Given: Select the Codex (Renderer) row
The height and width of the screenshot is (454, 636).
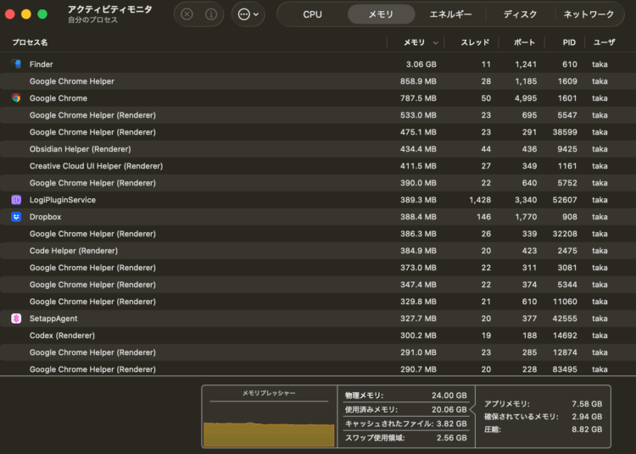Looking at the screenshot, I should click(318, 335).
